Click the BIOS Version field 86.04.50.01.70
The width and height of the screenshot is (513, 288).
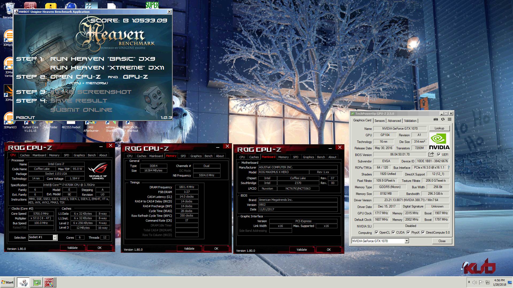pyautogui.click(x=400, y=154)
